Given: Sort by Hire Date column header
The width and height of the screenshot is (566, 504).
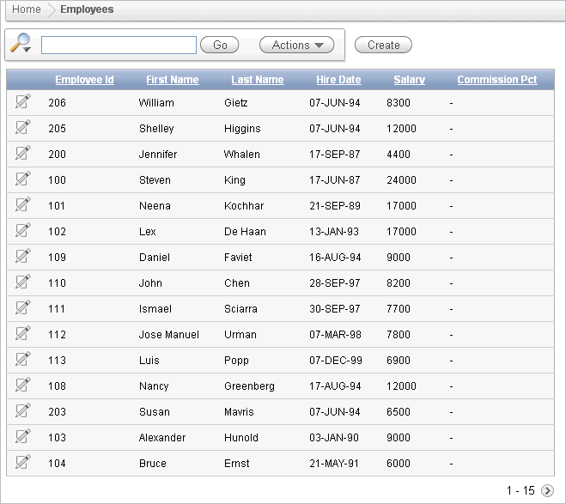Looking at the screenshot, I should pos(338,79).
